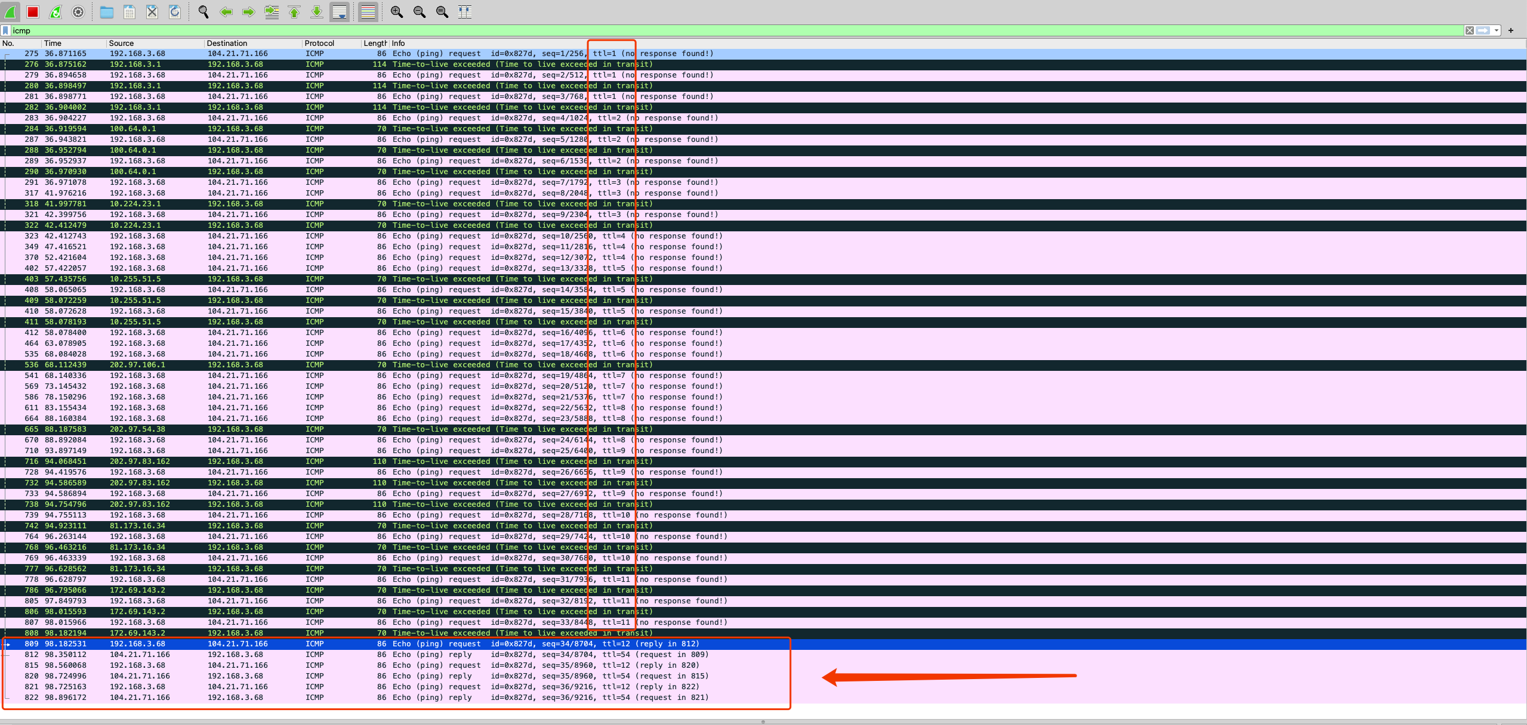Start capturing packets with the shark fin icon
1527x725 pixels.
point(11,12)
